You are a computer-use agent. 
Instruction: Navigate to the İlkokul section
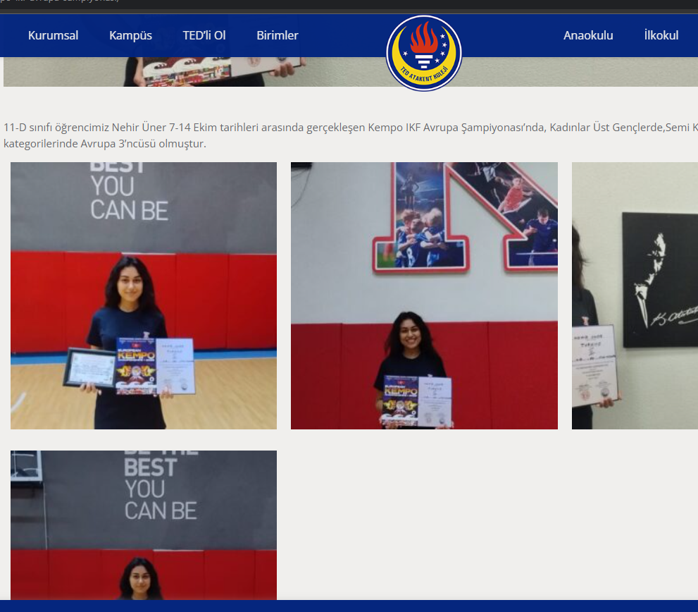pyautogui.click(x=661, y=35)
